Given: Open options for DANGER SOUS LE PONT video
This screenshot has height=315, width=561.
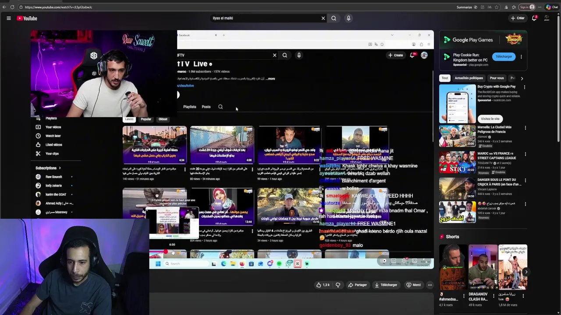Looking at the screenshot, I should [525, 180].
